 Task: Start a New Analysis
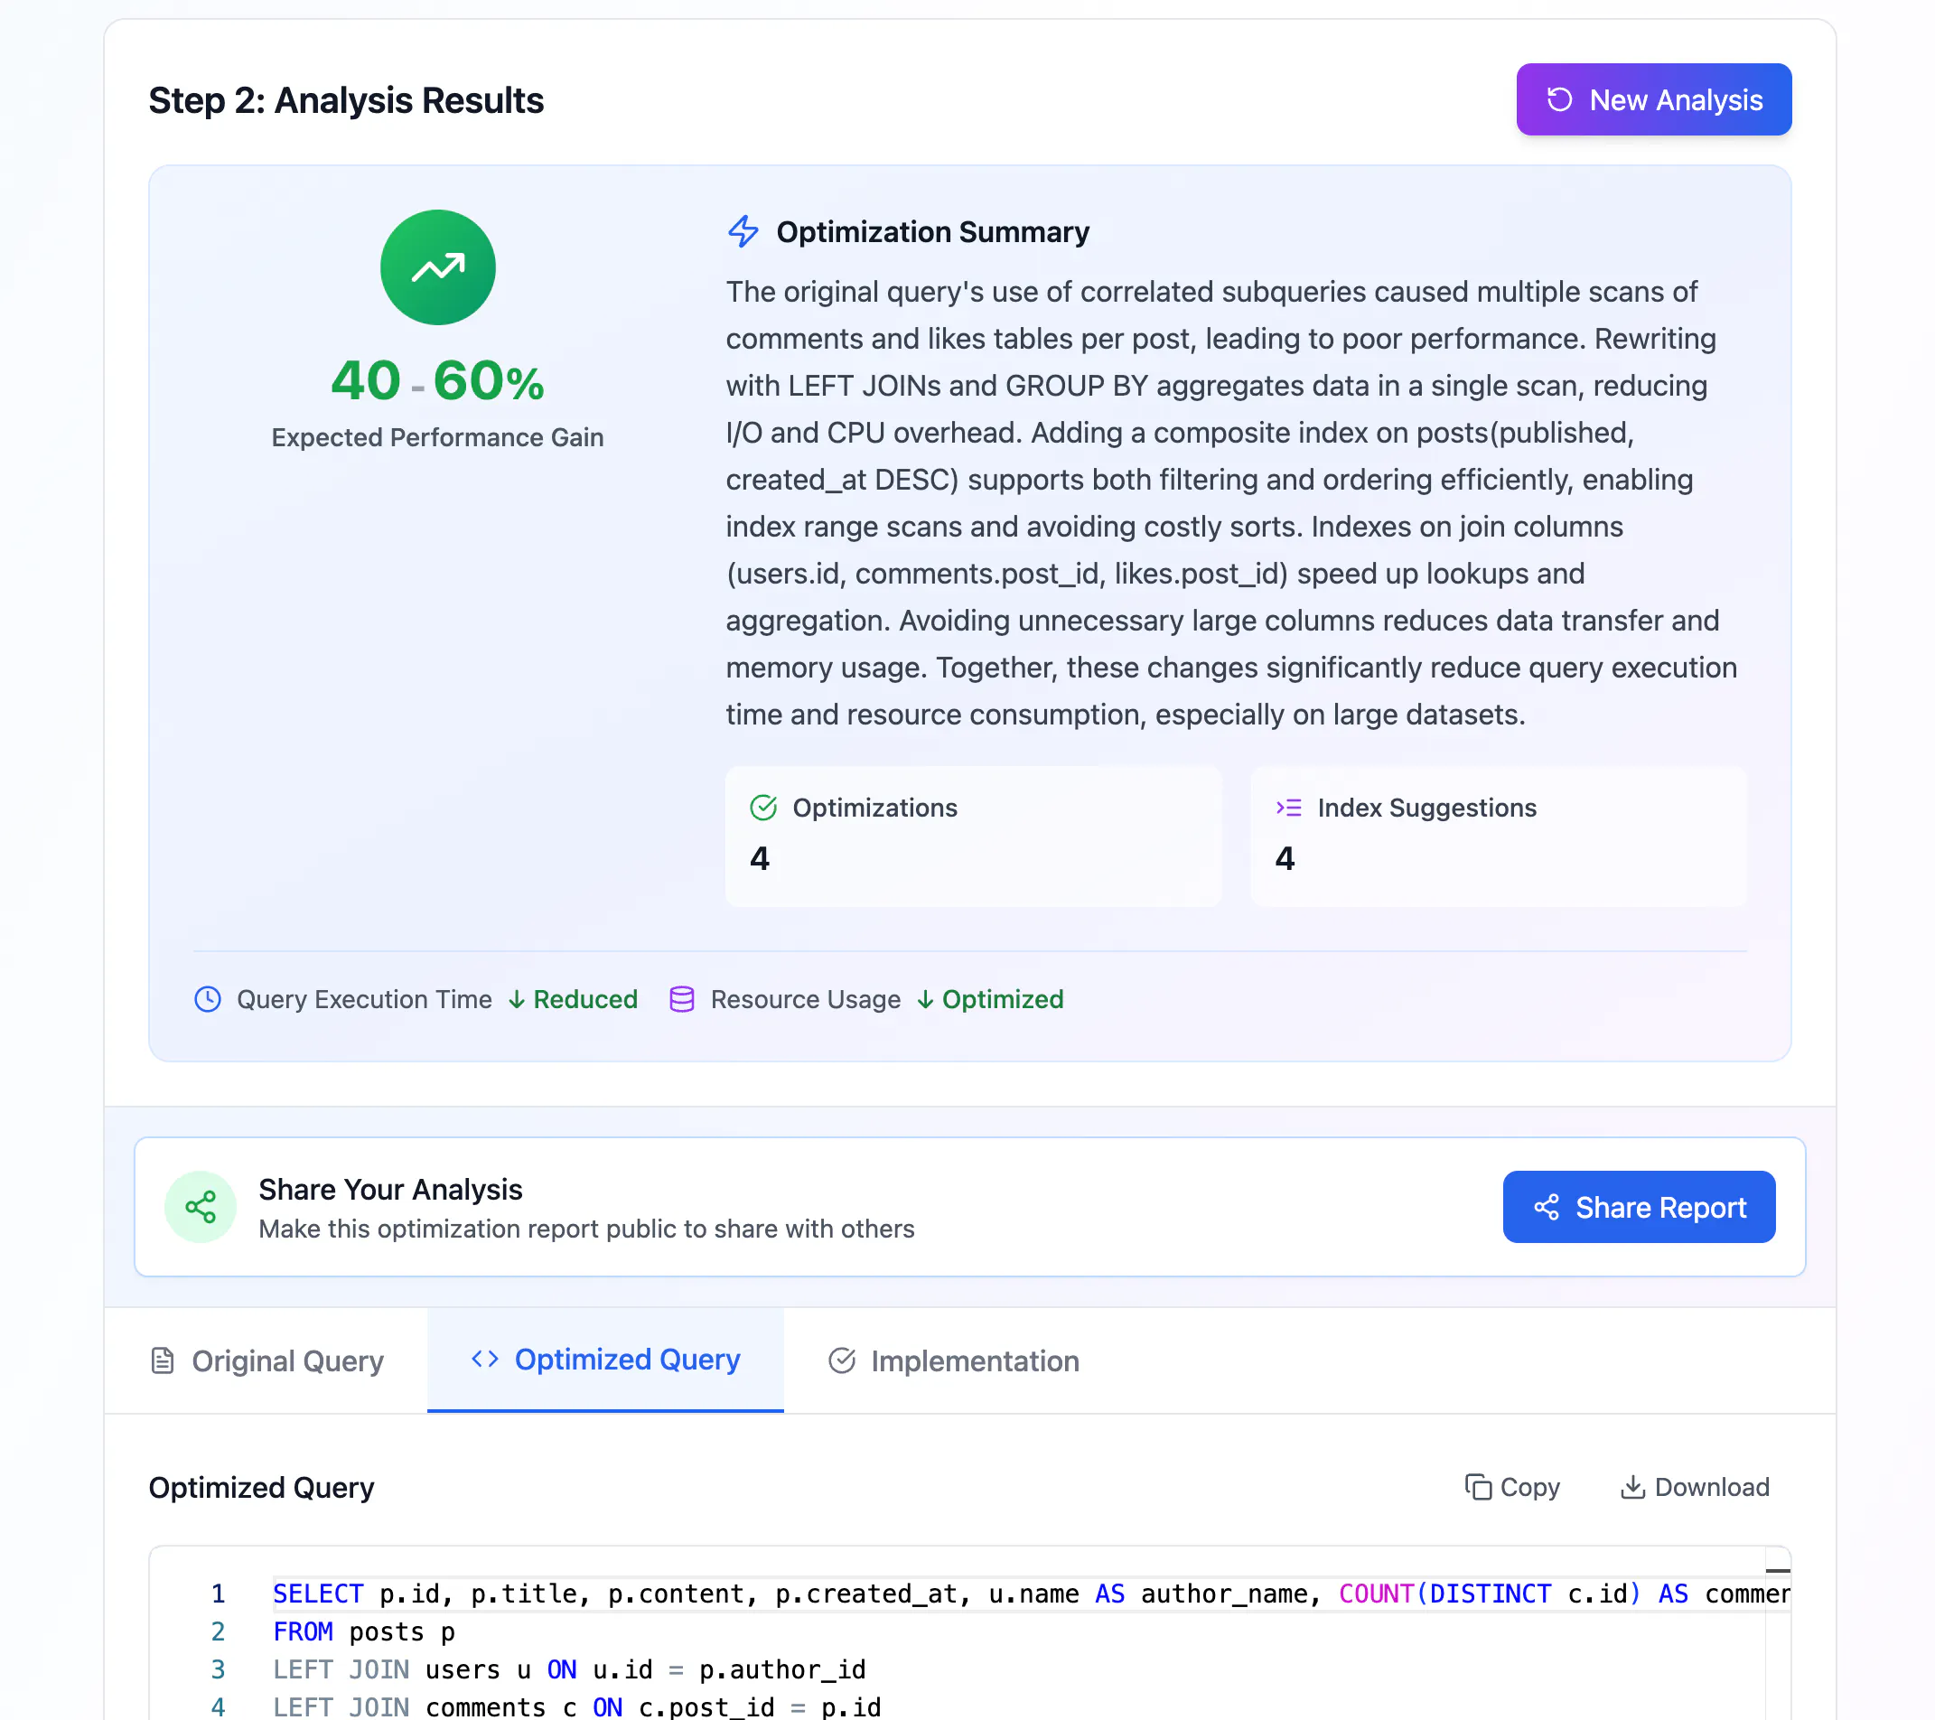coord(1653,99)
